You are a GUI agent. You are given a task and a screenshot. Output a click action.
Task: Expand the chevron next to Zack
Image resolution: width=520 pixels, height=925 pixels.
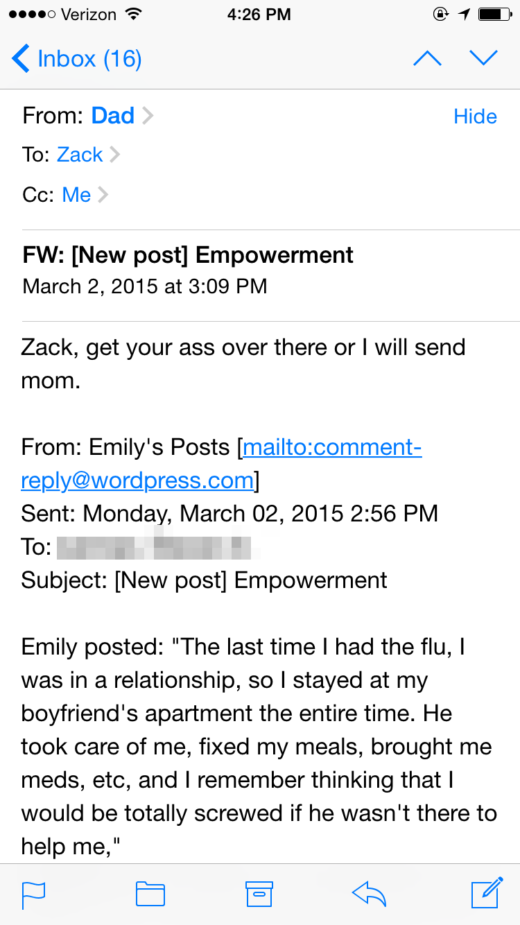coord(114,155)
